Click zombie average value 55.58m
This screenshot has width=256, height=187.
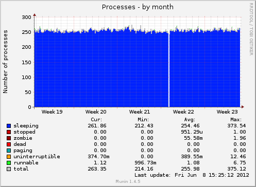point(193,138)
